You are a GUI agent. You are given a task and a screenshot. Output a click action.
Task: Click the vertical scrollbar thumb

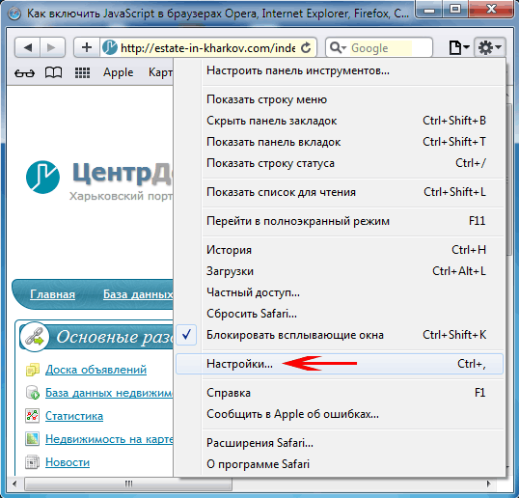point(509,179)
